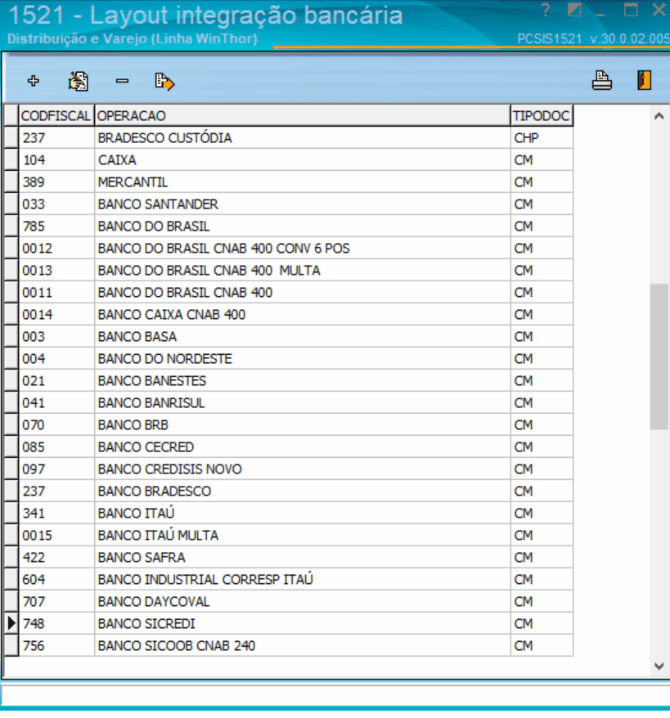Sort by the OPERACAO column header
Image resolution: width=670 pixels, height=718 pixels.
302,116
